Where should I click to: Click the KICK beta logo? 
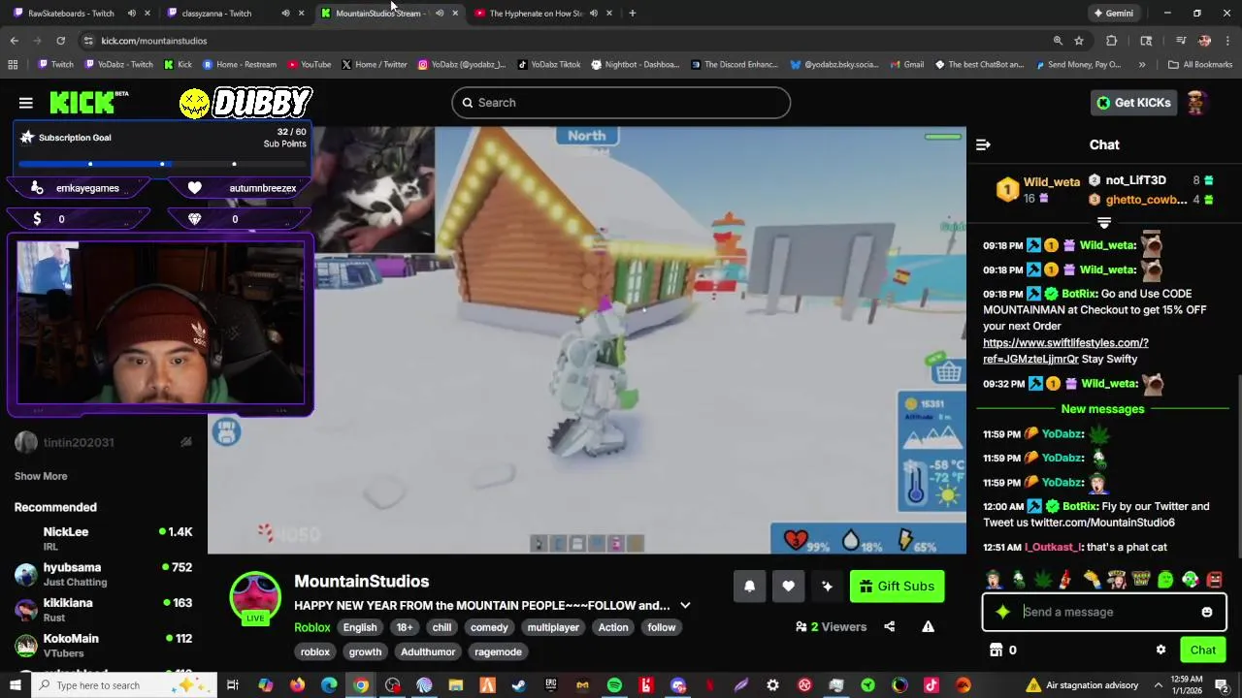pos(89,103)
